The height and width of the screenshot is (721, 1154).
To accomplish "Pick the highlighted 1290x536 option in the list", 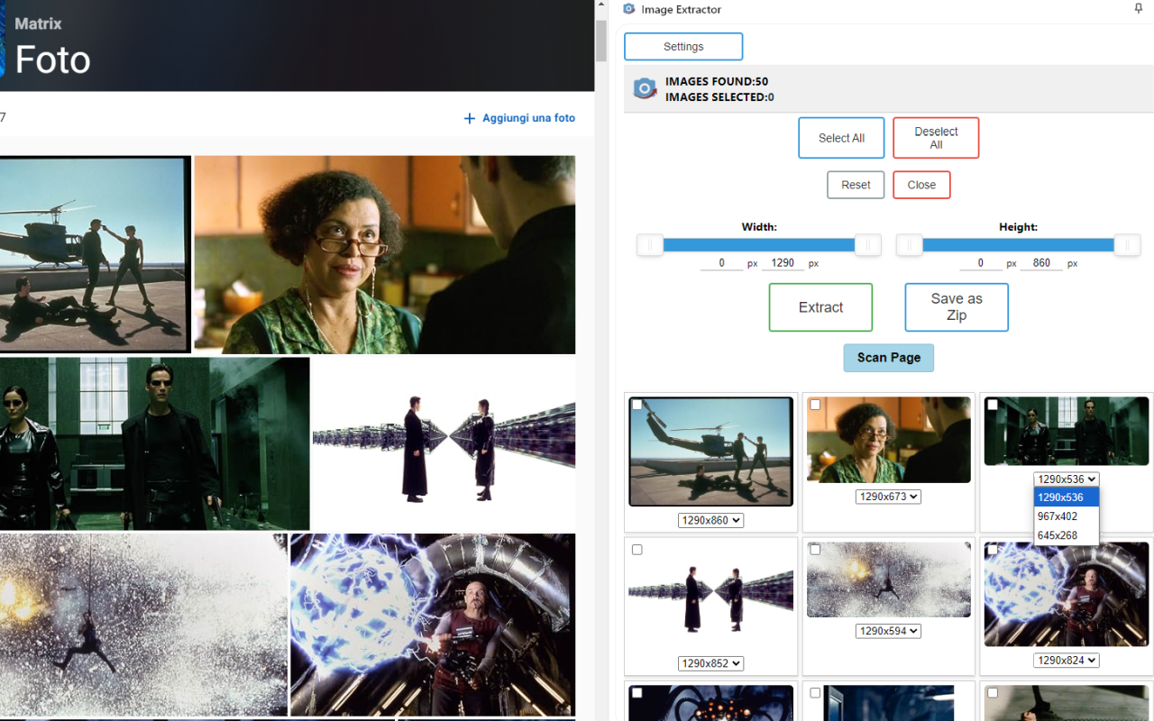I will pyautogui.click(x=1067, y=497).
